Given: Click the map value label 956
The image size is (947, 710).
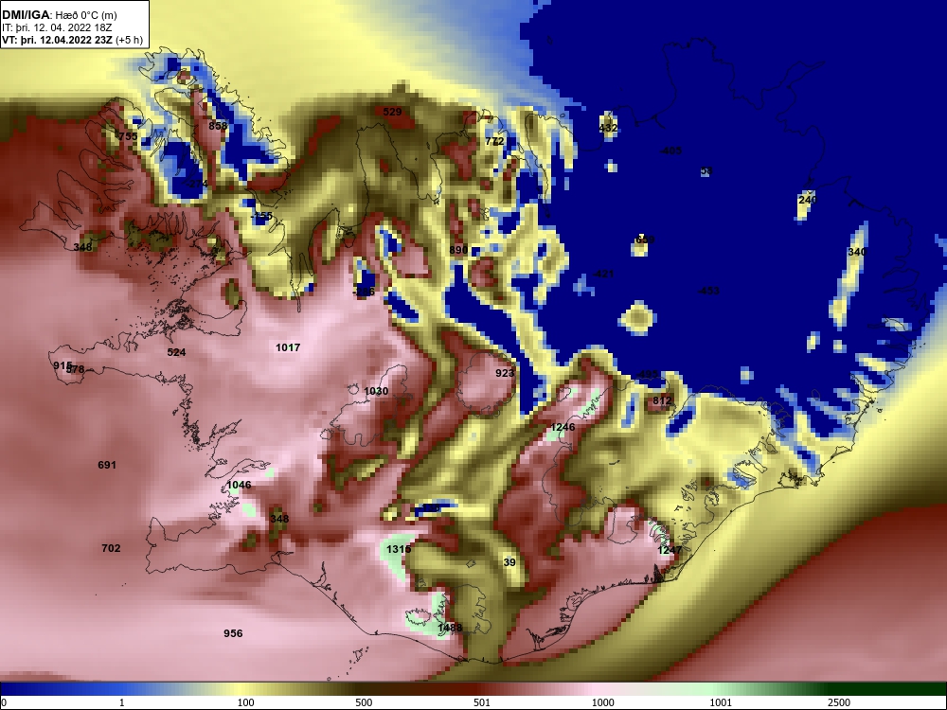Looking at the screenshot, I should pyautogui.click(x=233, y=633).
